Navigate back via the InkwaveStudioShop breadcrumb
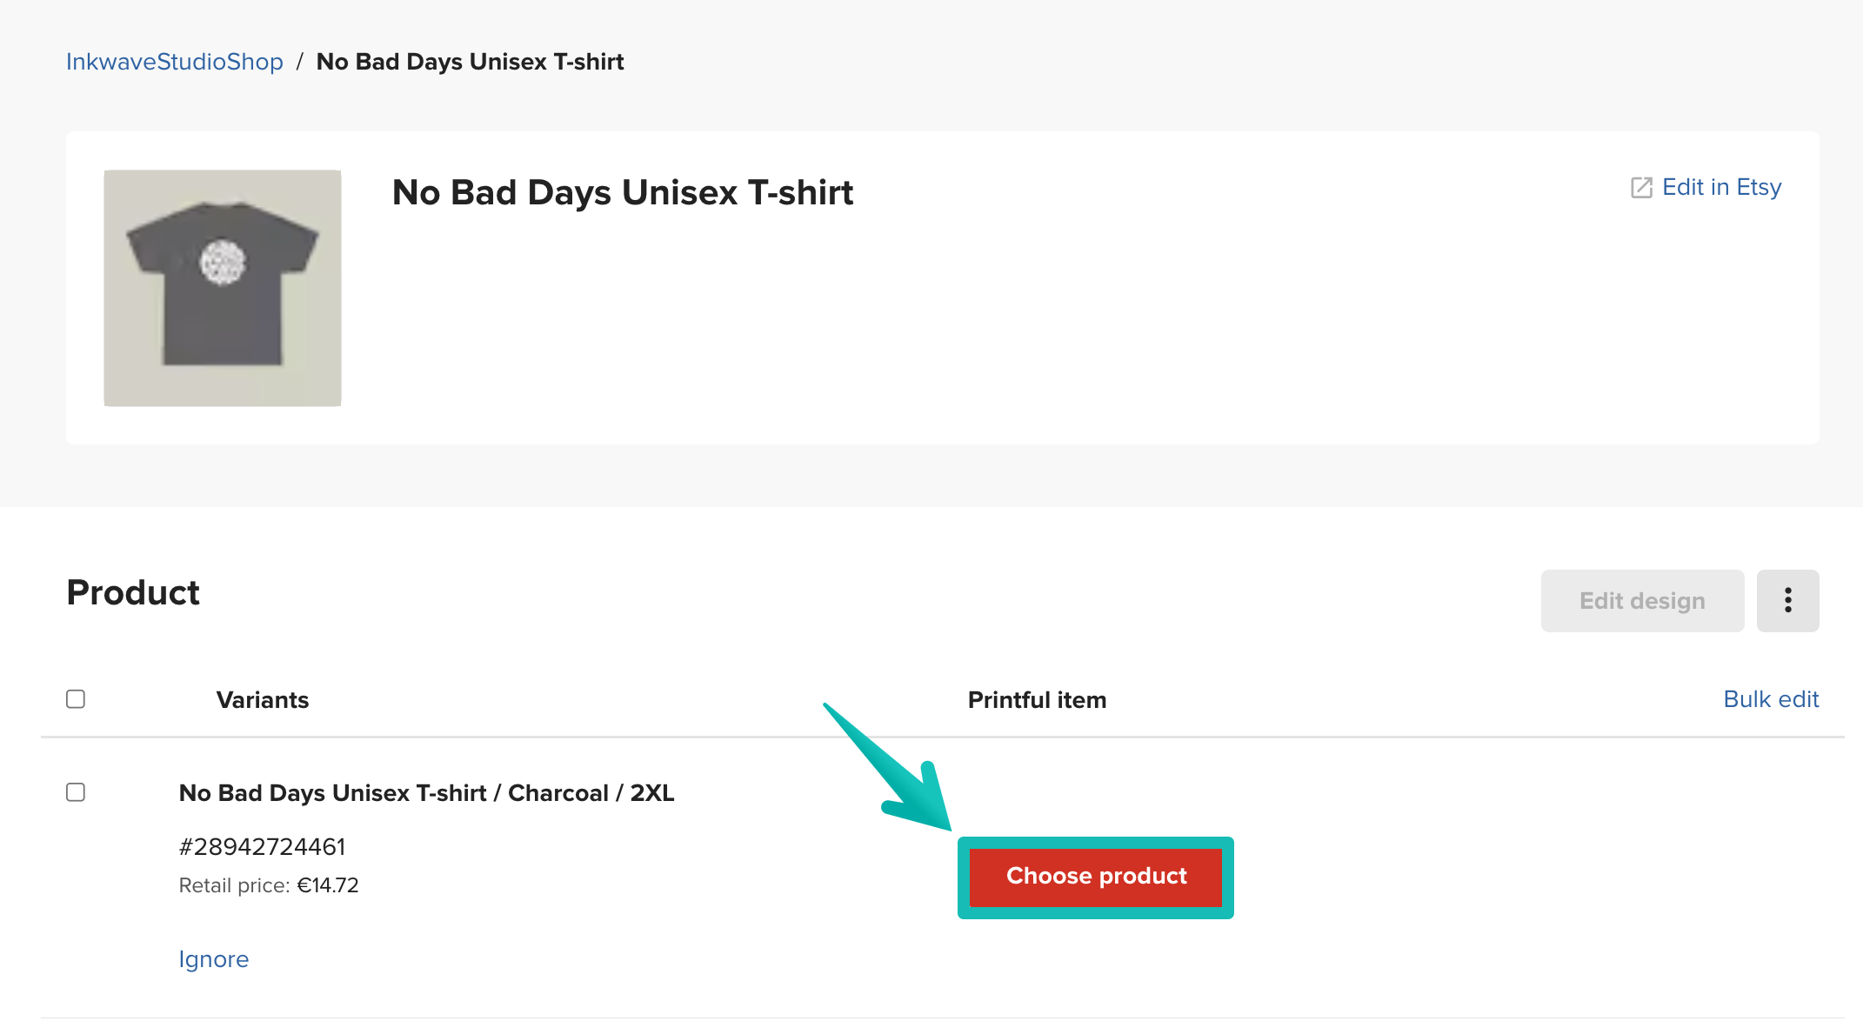 pyautogui.click(x=173, y=61)
